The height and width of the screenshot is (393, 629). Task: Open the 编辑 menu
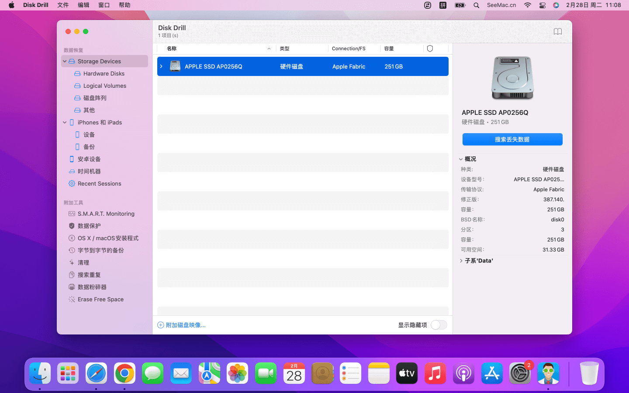pyautogui.click(x=83, y=5)
